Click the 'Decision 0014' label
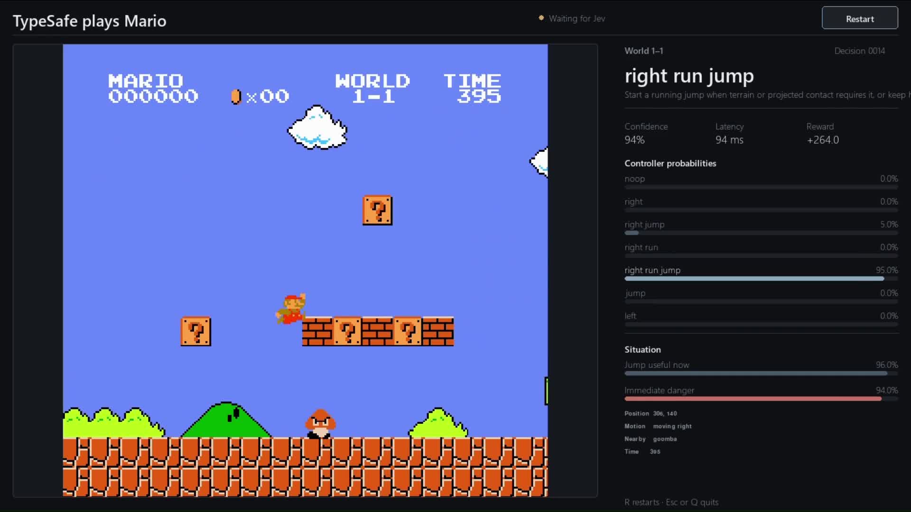911x512 pixels. click(x=859, y=51)
